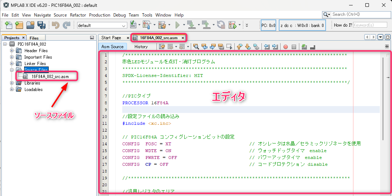392x196 pixels.
Task: Click the Open Project folder icon
Action: tap(30, 25)
